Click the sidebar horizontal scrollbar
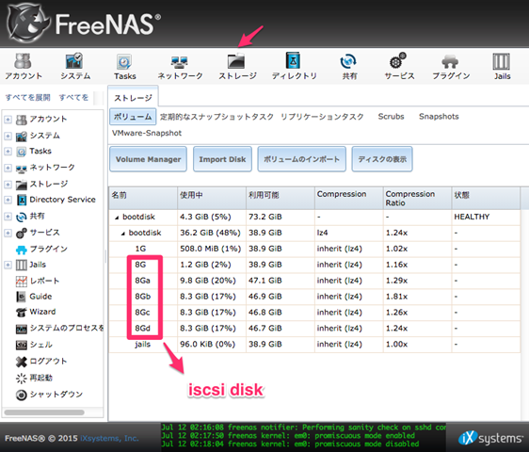 (44, 412)
